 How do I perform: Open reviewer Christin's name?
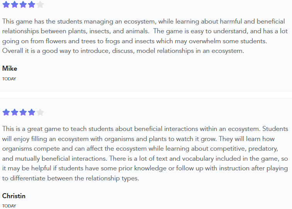[14, 196]
